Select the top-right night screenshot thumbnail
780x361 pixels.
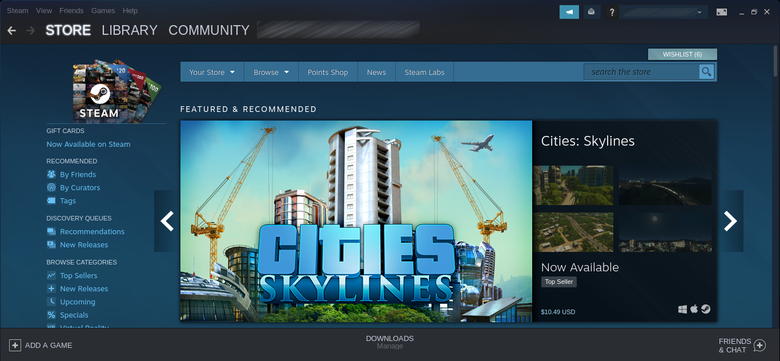(x=665, y=185)
